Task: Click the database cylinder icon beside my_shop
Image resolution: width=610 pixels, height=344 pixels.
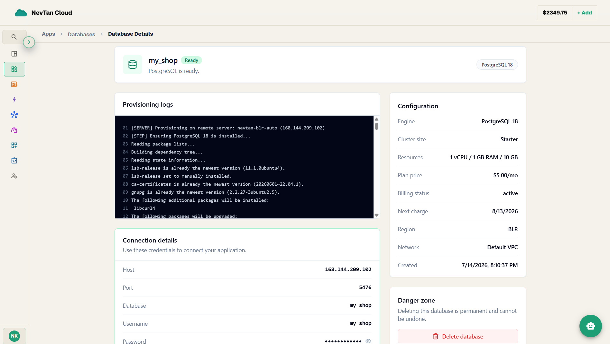Action: pyautogui.click(x=133, y=65)
